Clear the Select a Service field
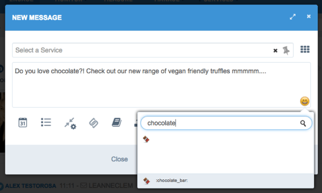 276,50
